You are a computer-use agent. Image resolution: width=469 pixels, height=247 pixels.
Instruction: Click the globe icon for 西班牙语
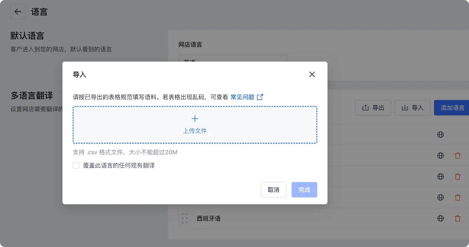coord(441,219)
